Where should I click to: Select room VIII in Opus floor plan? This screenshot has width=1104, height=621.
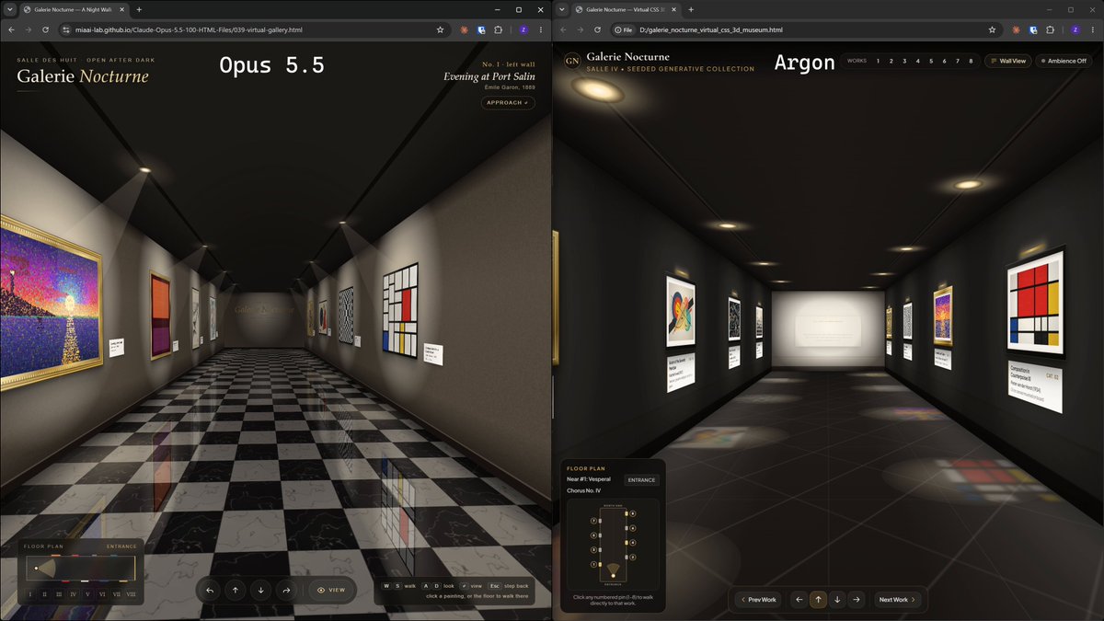pyautogui.click(x=131, y=594)
